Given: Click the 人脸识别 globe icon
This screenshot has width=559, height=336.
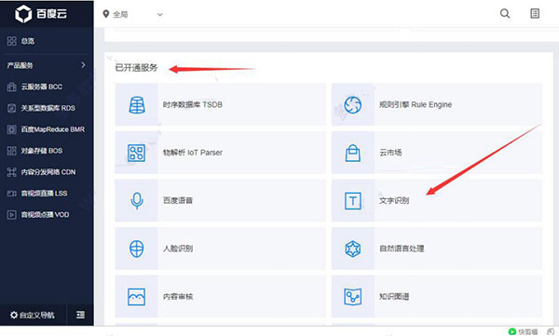Looking at the screenshot, I should [137, 249].
